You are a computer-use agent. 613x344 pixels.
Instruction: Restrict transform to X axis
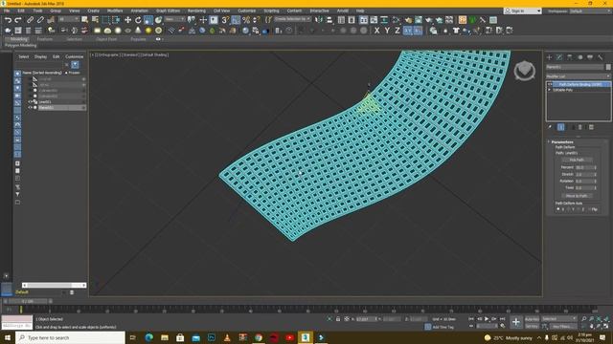[376, 31]
